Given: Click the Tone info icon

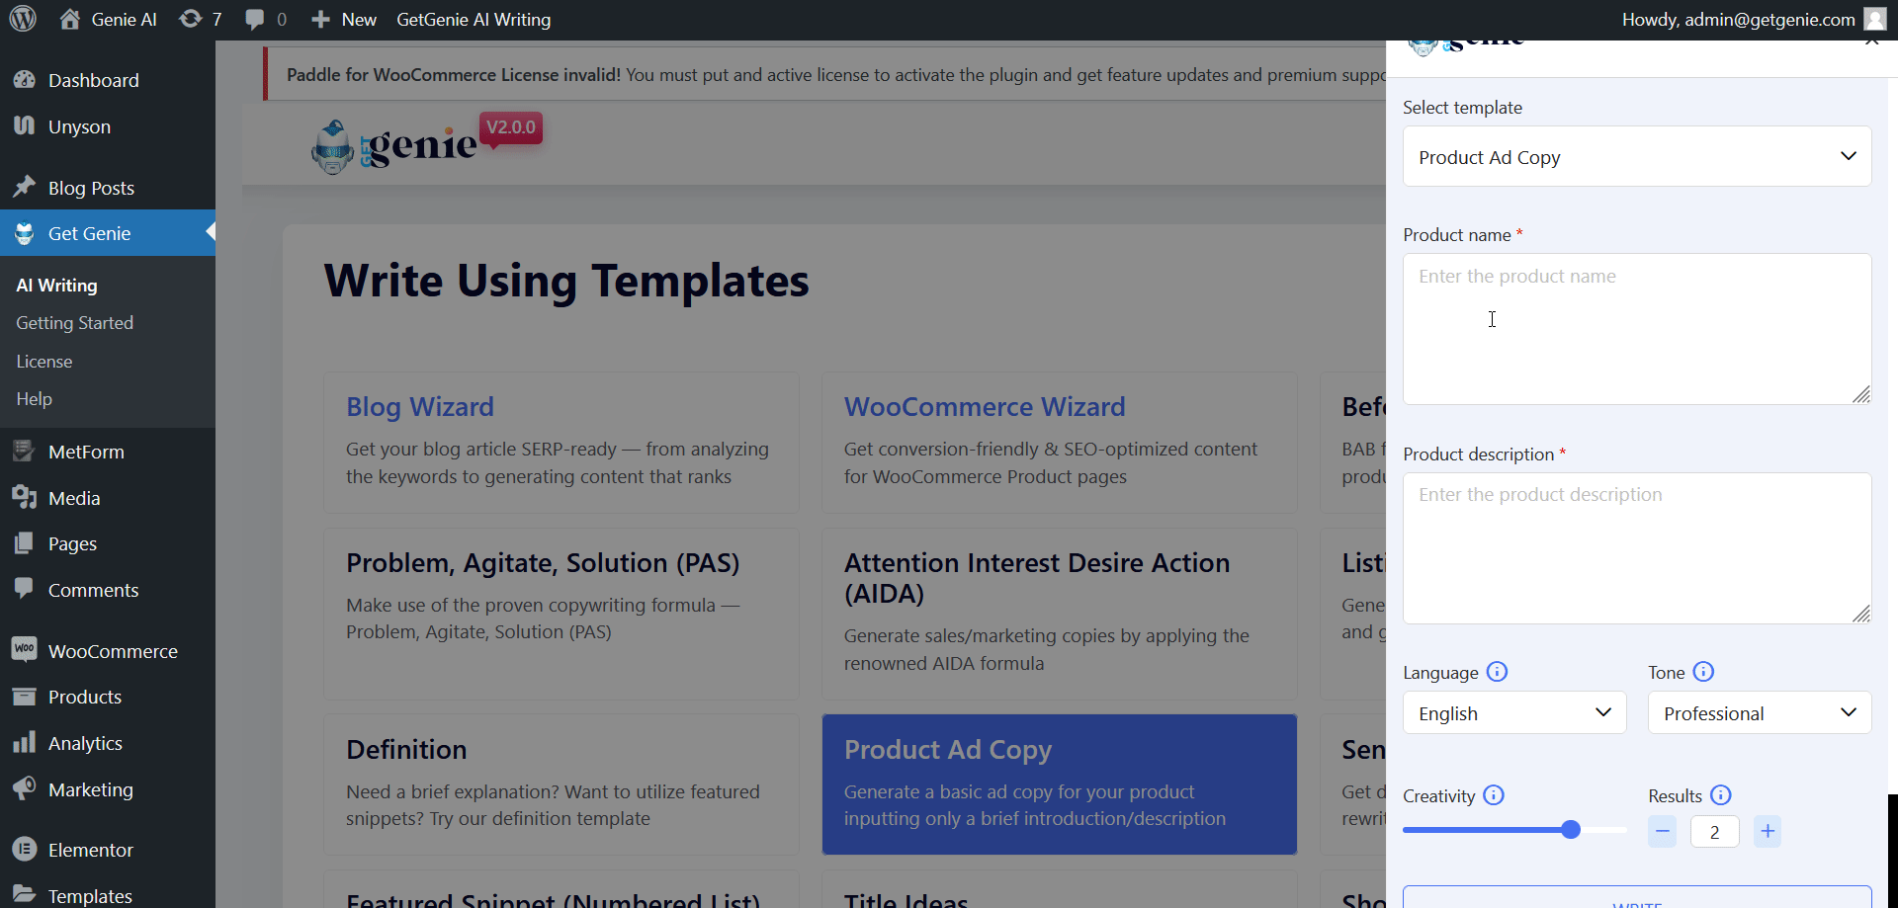Looking at the screenshot, I should click(1703, 672).
